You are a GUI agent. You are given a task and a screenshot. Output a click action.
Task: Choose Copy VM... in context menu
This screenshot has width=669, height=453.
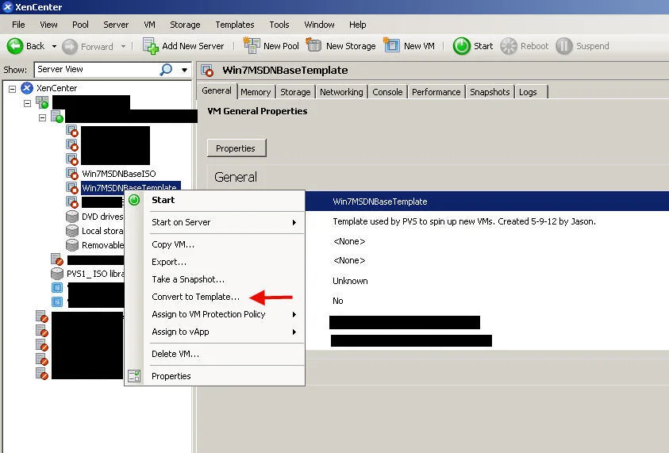(x=215, y=244)
